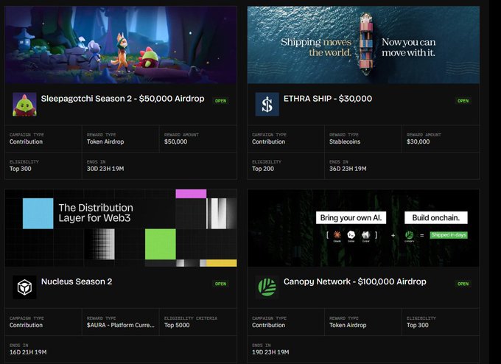Open the ETHRA SHIP cargo ship banner
The image size is (501, 364).
tap(363, 45)
